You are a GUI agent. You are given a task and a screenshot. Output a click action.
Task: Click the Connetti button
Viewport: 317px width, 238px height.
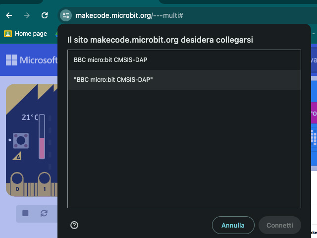[279, 225]
